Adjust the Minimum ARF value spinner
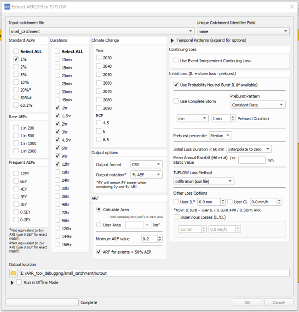The image size is (299, 312). [x=160, y=238]
